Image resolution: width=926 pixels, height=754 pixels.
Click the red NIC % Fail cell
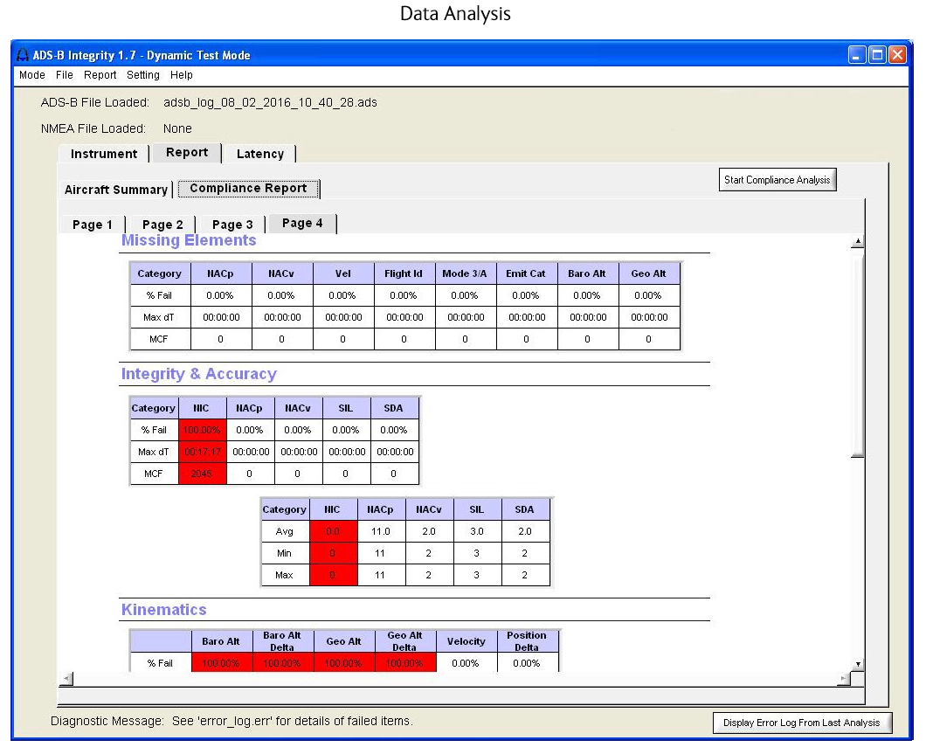click(203, 430)
